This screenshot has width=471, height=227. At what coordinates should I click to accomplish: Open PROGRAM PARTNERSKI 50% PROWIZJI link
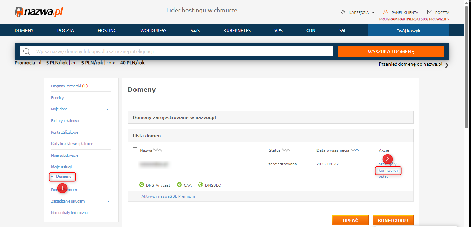tap(414, 19)
